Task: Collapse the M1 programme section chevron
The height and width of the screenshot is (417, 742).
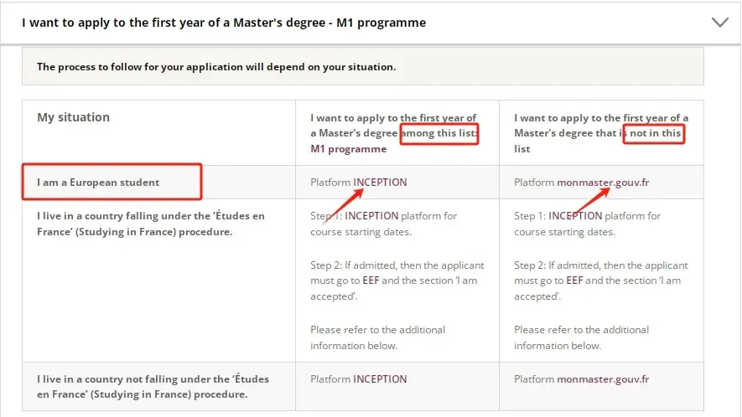Action: pos(719,23)
